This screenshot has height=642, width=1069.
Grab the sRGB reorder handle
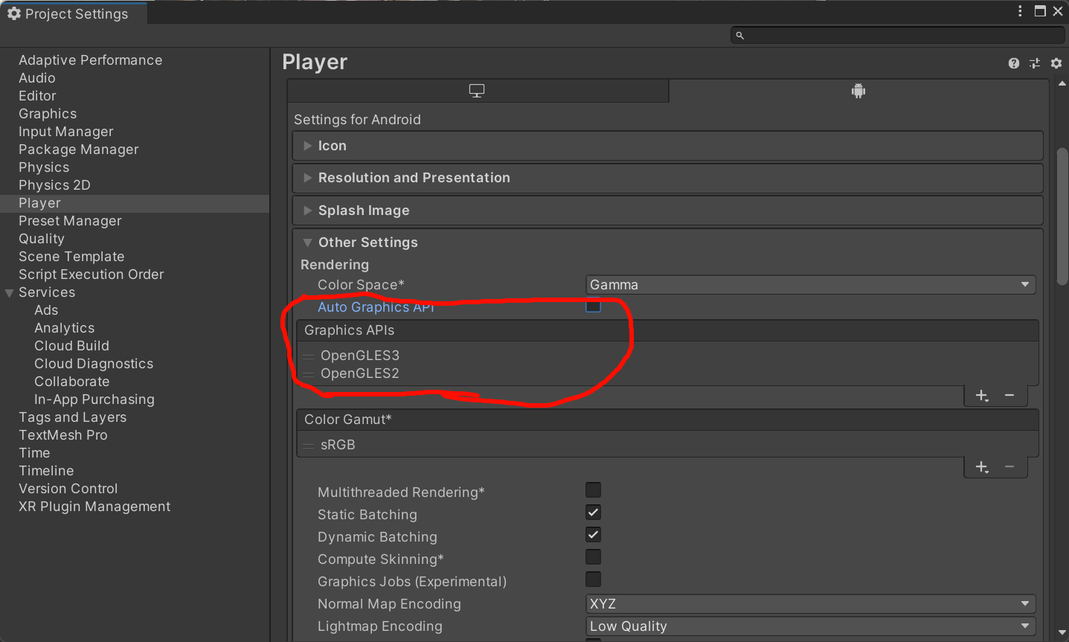coord(309,445)
